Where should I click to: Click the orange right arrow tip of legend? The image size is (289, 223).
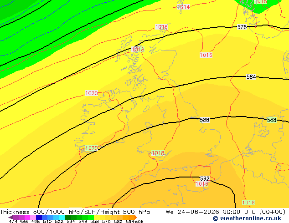[136, 217]
